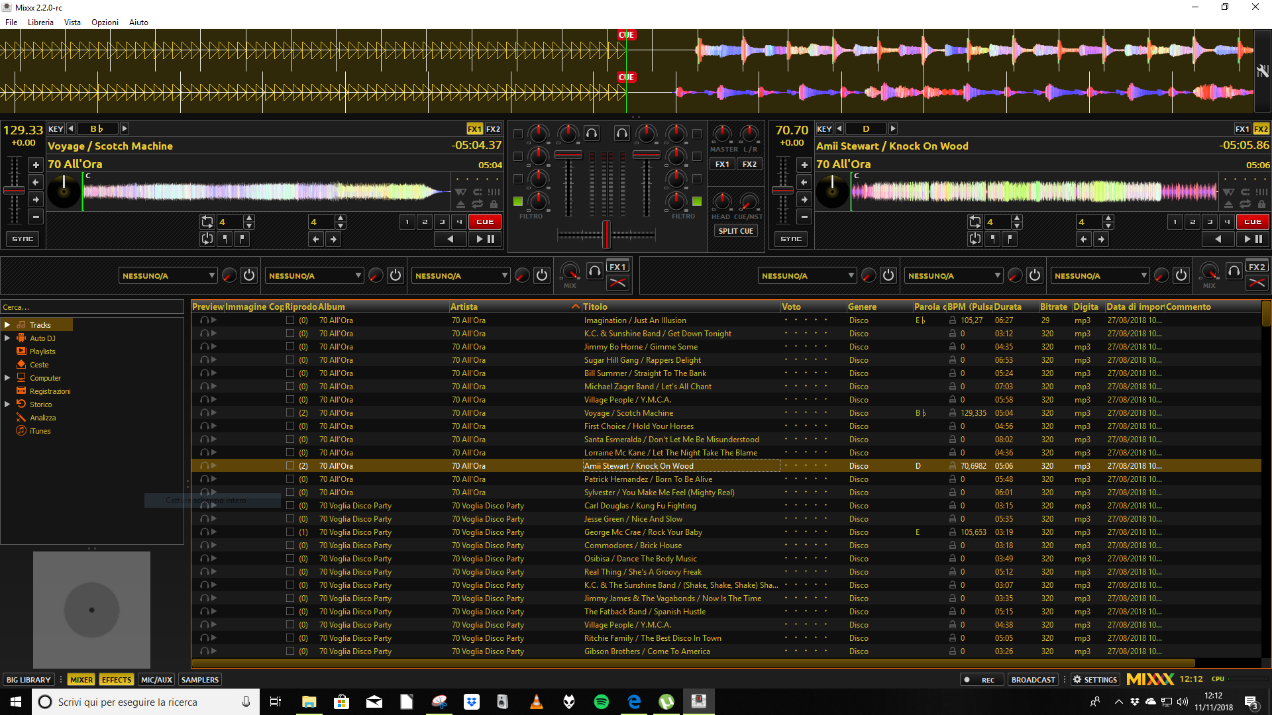Toggle BROADCAST button

click(x=1033, y=680)
